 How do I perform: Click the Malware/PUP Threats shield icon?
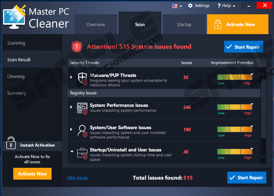click(82, 79)
